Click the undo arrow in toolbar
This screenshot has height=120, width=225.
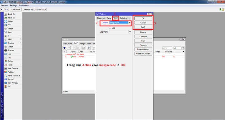click(2, 10)
